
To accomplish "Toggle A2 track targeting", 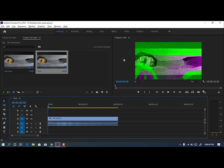I will coord(22,128).
